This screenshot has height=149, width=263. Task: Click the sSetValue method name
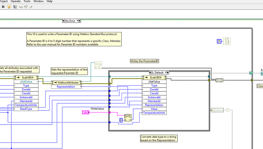pos(154,82)
